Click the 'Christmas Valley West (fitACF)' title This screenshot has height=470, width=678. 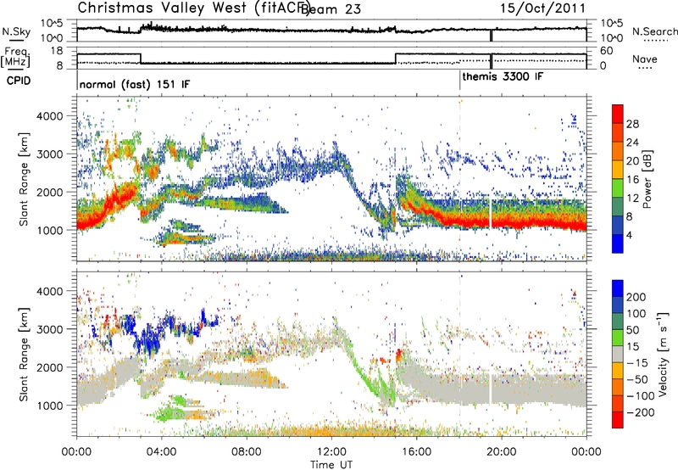(193, 8)
